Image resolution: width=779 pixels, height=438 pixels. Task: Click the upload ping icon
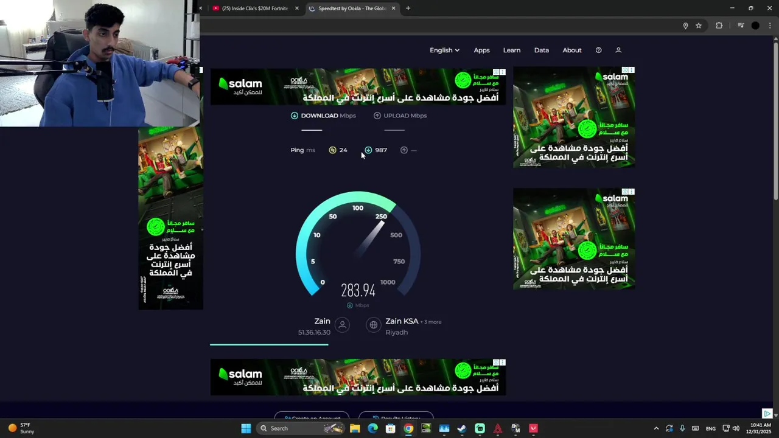tap(403, 150)
